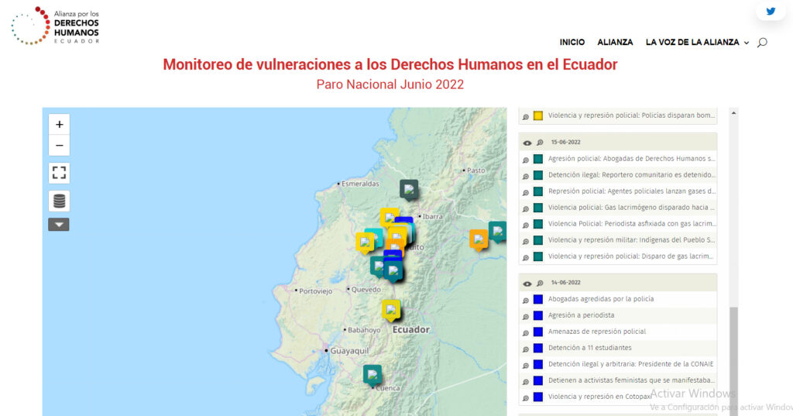
Task: Click the dark gray marker near Esmeraldas
Action: click(409, 188)
